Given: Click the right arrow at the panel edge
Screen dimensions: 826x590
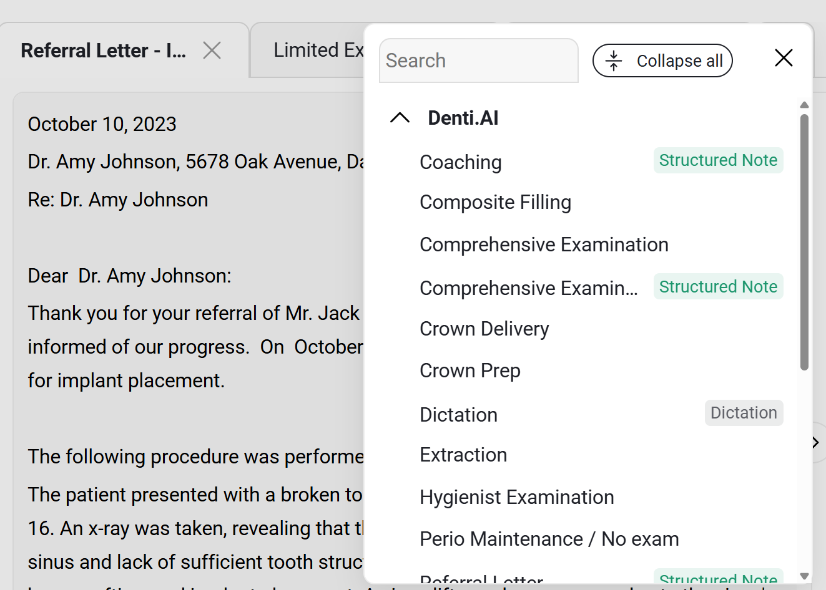Looking at the screenshot, I should click(x=815, y=442).
